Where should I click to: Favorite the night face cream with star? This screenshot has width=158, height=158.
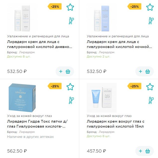(x=150, y=7)
